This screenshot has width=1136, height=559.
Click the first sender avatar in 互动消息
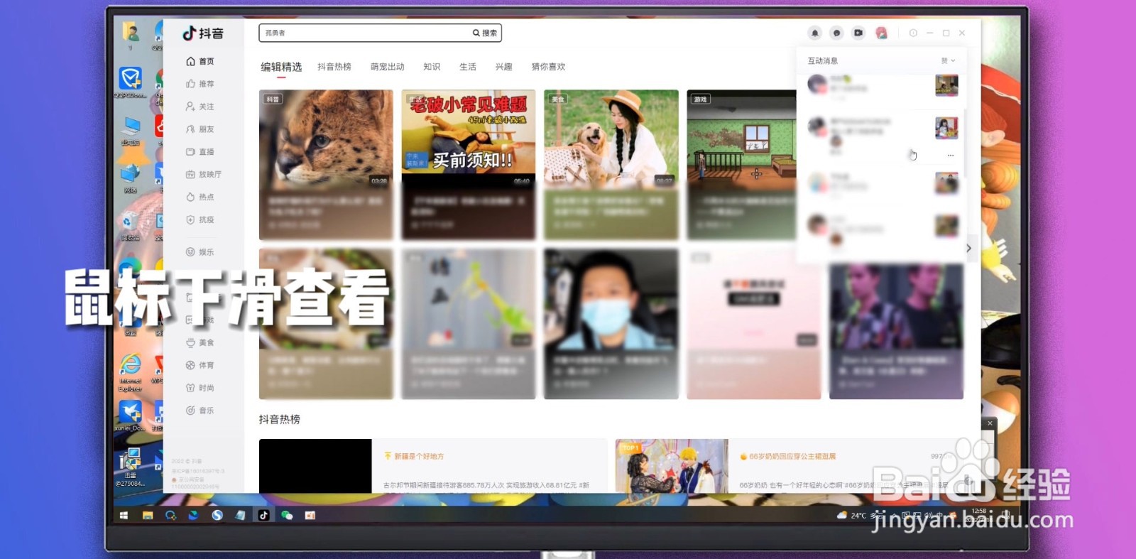point(817,84)
